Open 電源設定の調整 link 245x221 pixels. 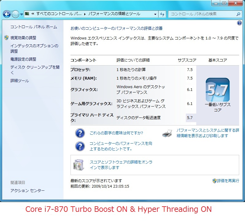(x=23, y=59)
